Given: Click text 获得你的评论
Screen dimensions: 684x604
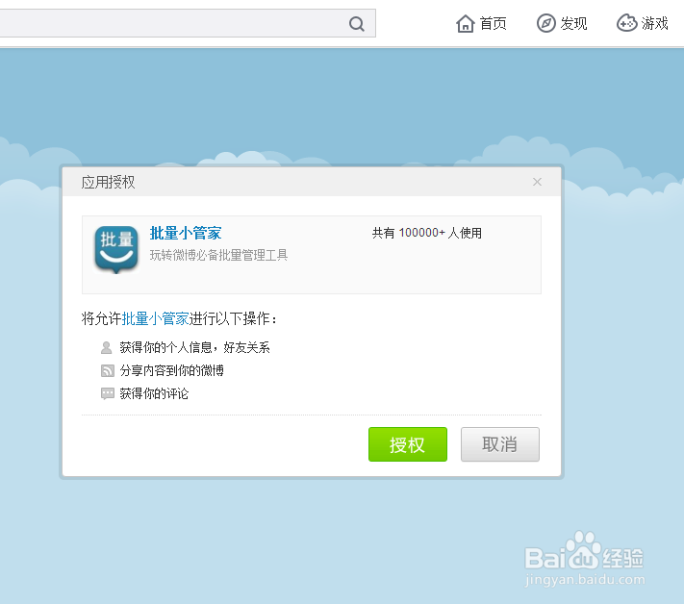Looking at the screenshot, I should click(x=154, y=393).
